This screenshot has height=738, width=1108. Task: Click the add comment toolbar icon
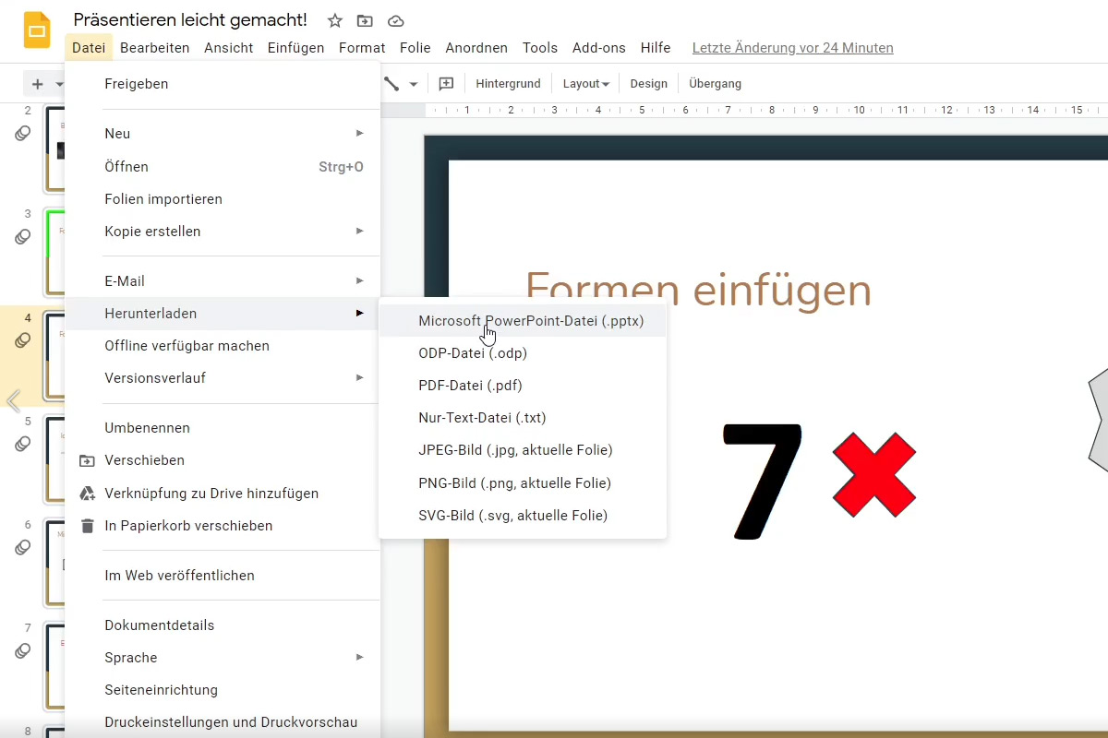[446, 84]
